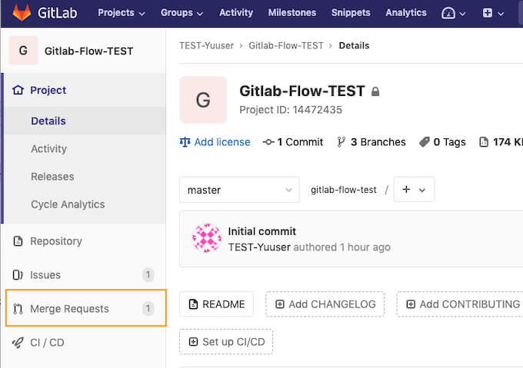This screenshot has height=368, width=523.
Task: Click the Gitlab-Flow-TEST sidebar project avatar
Action: pyautogui.click(x=23, y=50)
